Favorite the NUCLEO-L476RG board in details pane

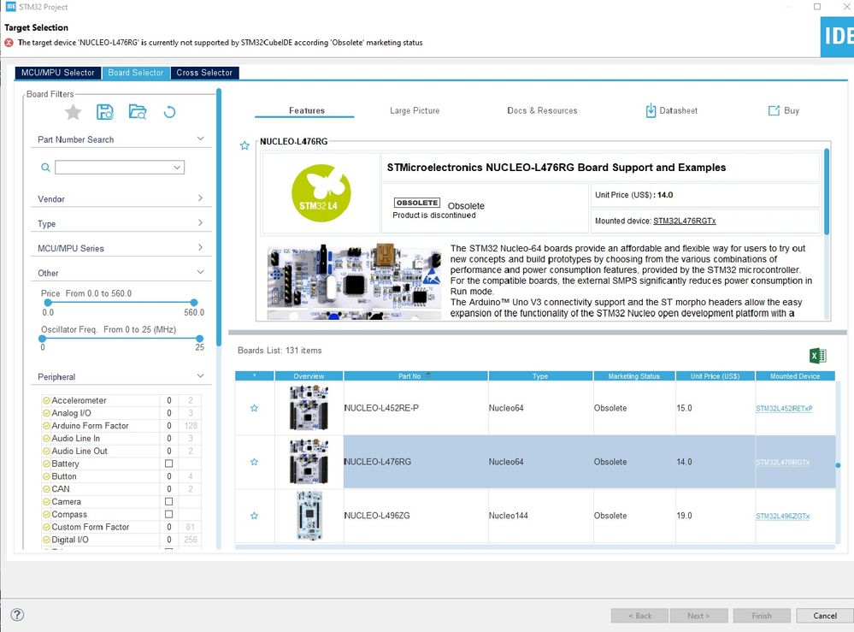point(244,145)
